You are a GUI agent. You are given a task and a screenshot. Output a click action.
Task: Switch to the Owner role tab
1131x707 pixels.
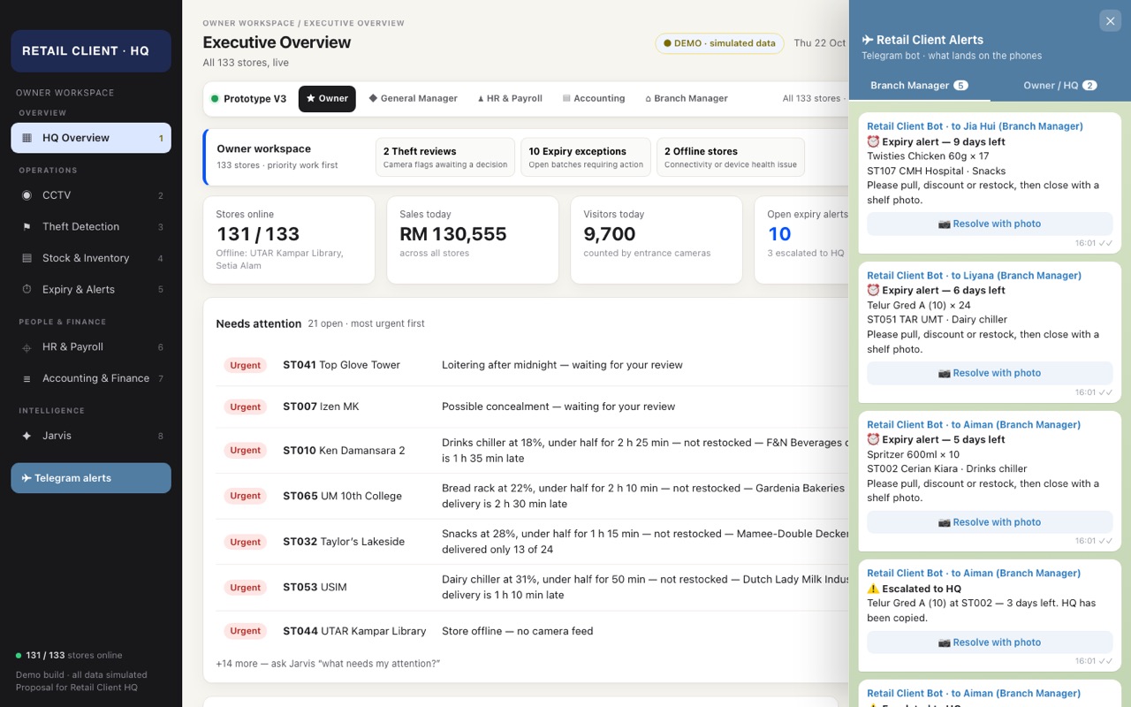[x=327, y=99]
